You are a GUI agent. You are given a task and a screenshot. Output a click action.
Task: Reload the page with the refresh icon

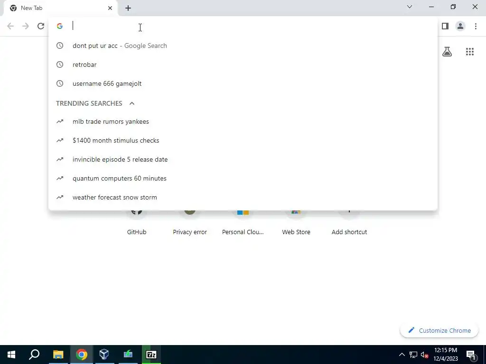click(41, 27)
